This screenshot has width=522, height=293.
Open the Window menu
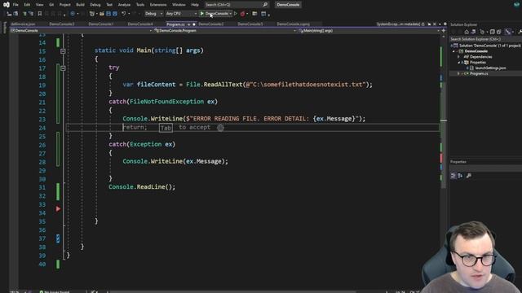[179, 5]
